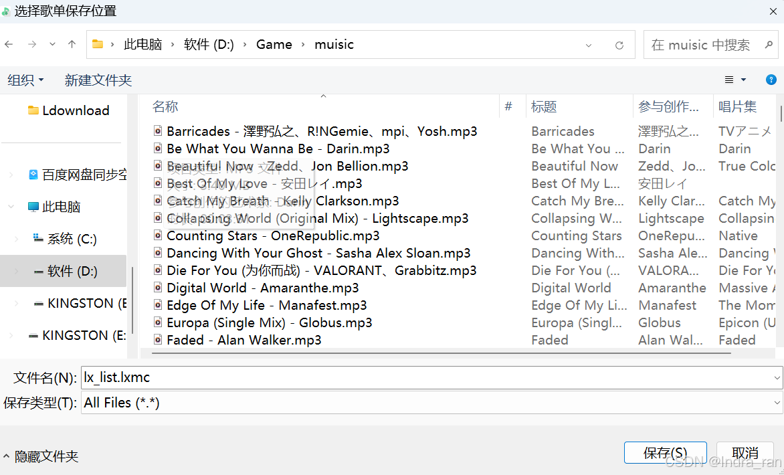Change view layout icon
The height and width of the screenshot is (475, 784).
[729, 80]
